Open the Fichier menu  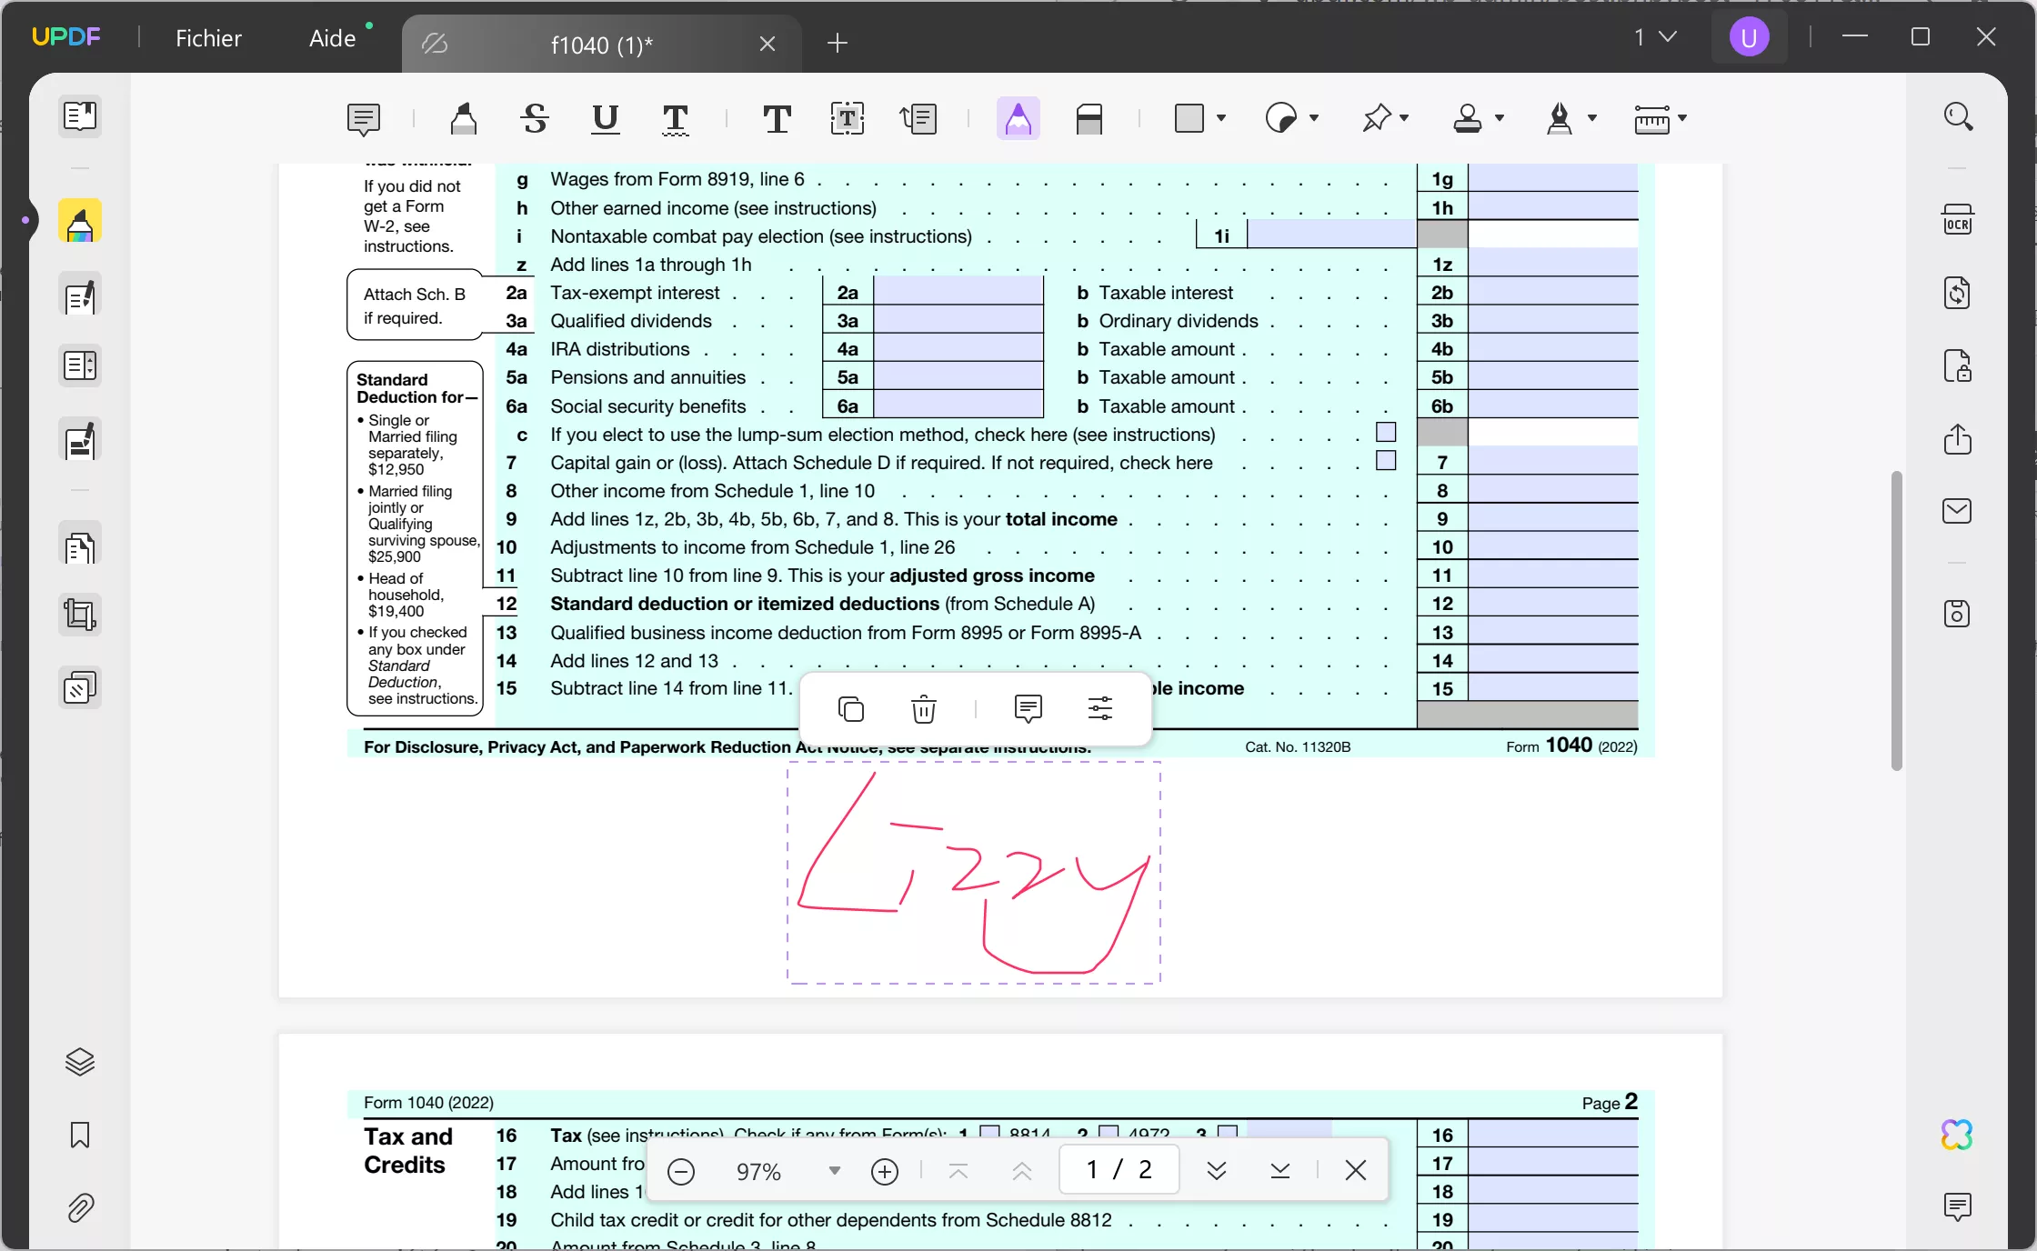[x=208, y=37]
